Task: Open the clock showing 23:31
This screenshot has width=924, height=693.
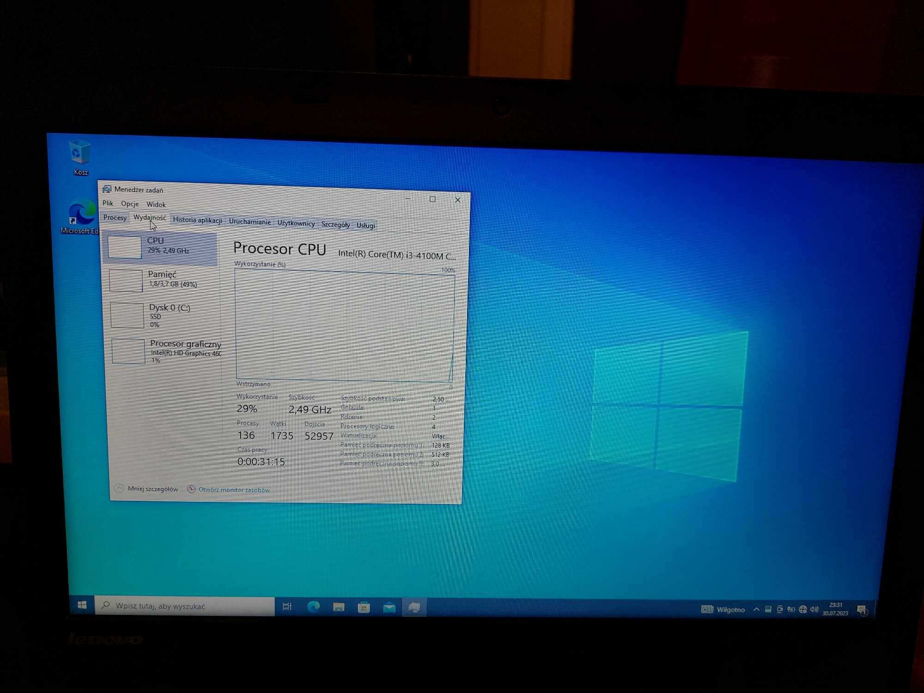Action: pyautogui.click(x=835, y=609)
